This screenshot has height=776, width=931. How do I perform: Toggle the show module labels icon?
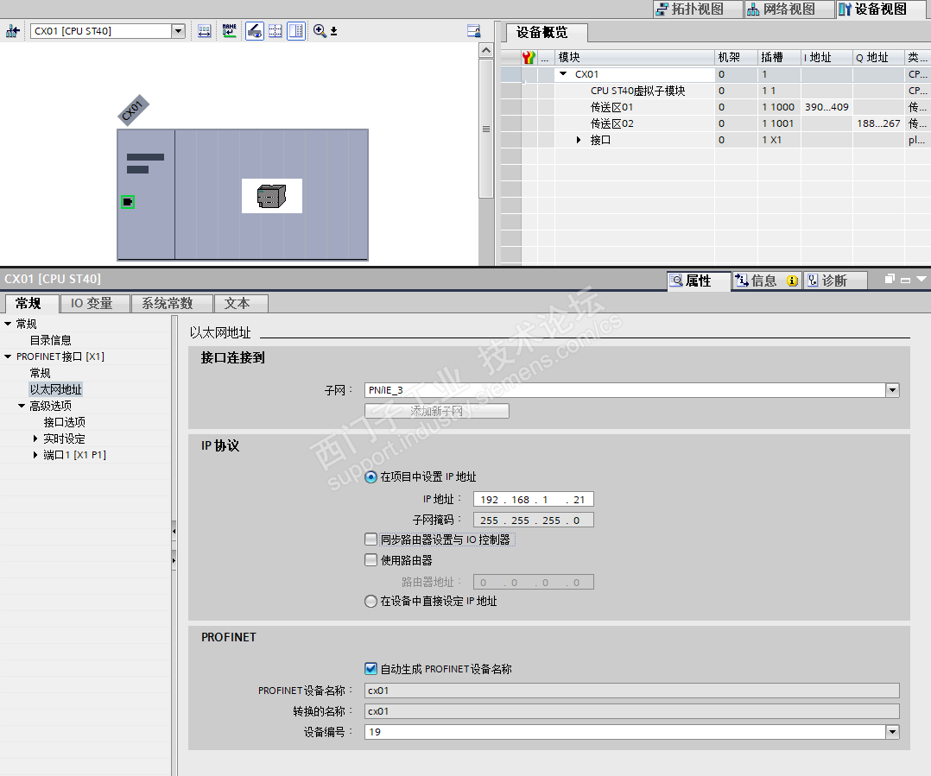tap(255, 31)
